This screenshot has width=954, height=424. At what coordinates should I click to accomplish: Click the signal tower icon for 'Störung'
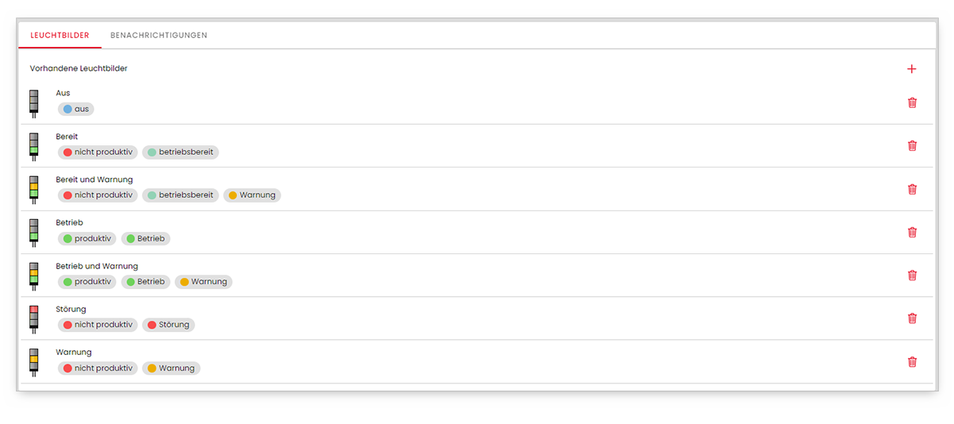34,319
